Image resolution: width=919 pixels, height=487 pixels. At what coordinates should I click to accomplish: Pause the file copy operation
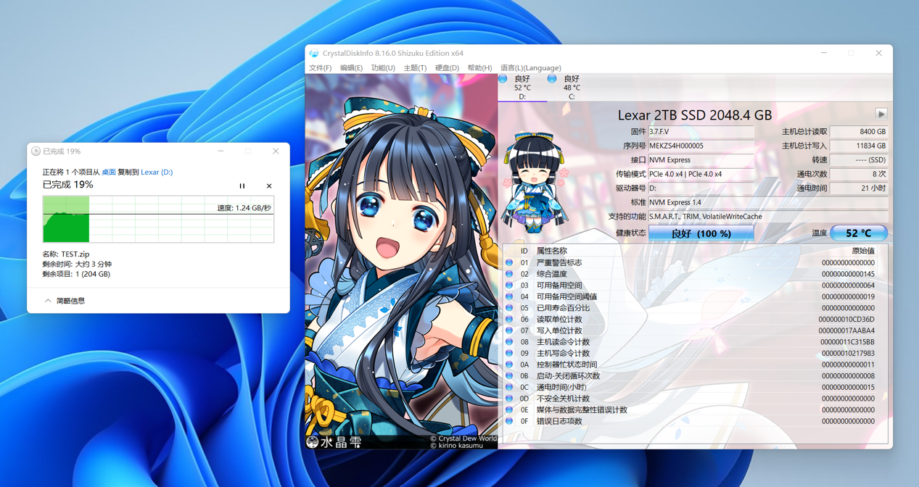click(242, 186)
